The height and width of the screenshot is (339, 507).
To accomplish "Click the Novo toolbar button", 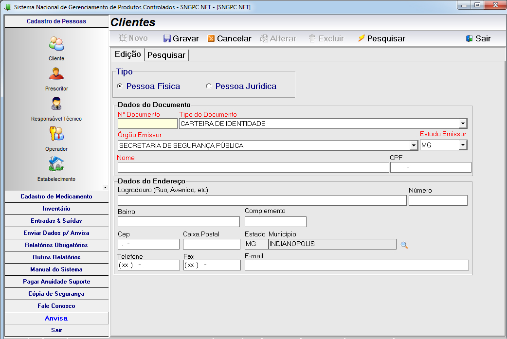I will click(x=133, y=38).
